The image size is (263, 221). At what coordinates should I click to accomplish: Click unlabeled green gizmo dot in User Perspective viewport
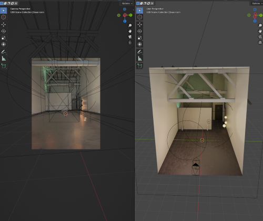[249, 15]
